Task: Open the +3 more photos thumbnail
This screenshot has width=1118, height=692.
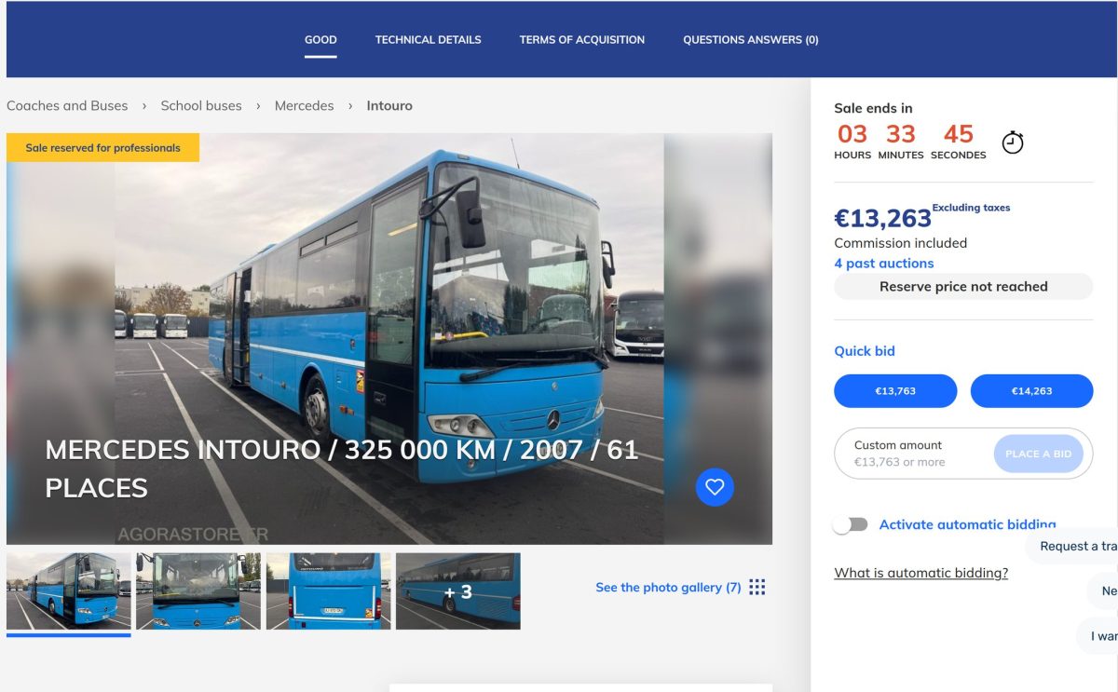Action: [457, 591]
